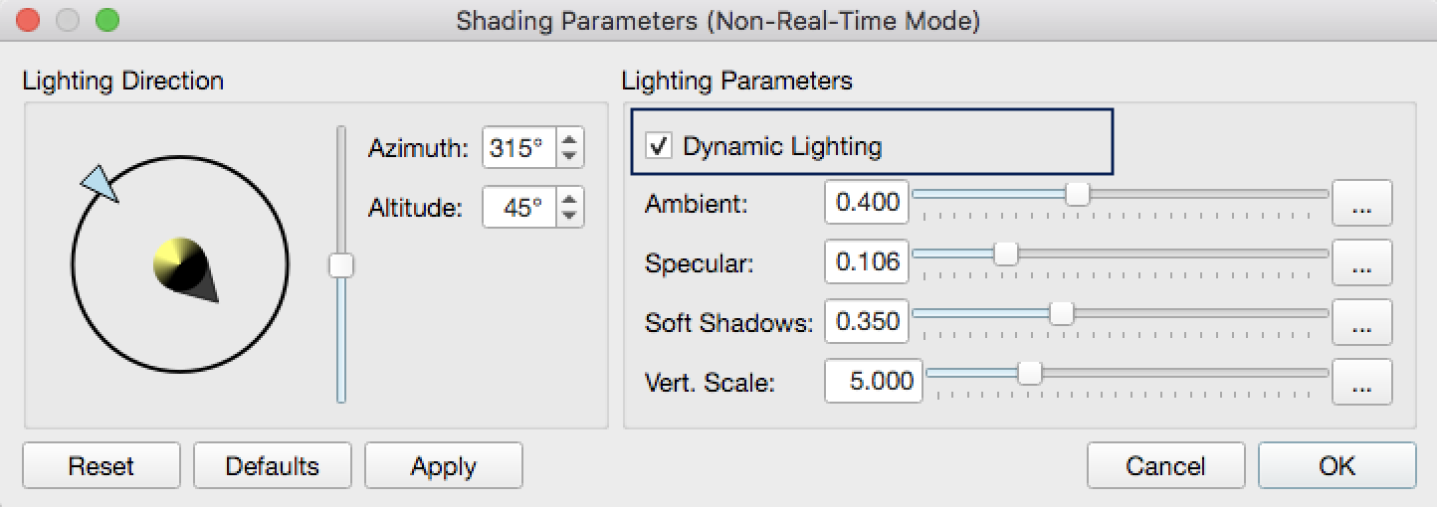
Task: Open the Soft Shadows ellipsis options button
Action: (x=1361, y=322)
